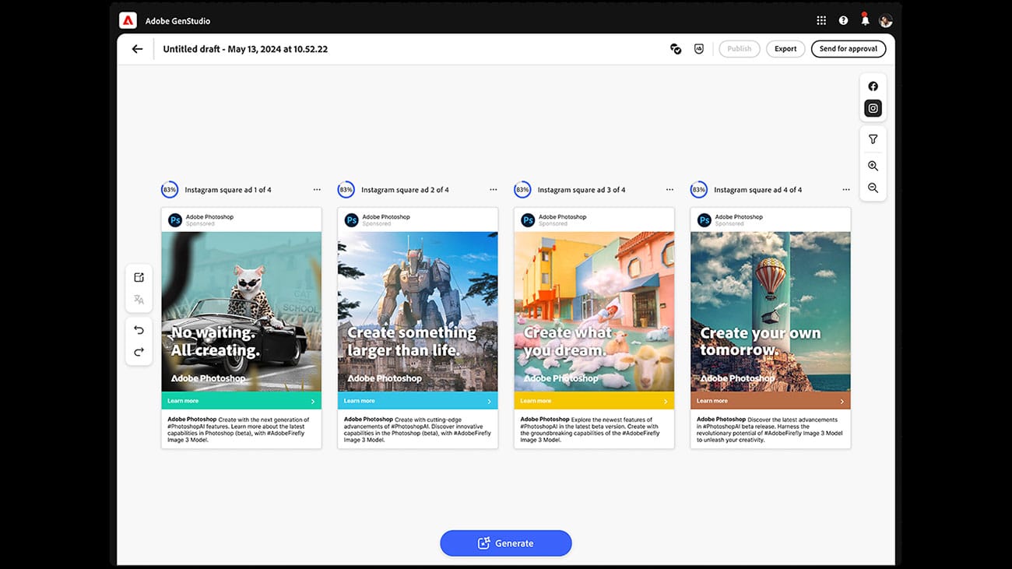Click the edit content icon on left toolbar
The height and width of the screenshot is (569, 1012).
point(139,277)
